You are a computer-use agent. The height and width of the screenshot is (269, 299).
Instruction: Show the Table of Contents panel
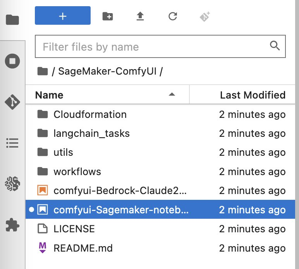click(x=12, y=143)
